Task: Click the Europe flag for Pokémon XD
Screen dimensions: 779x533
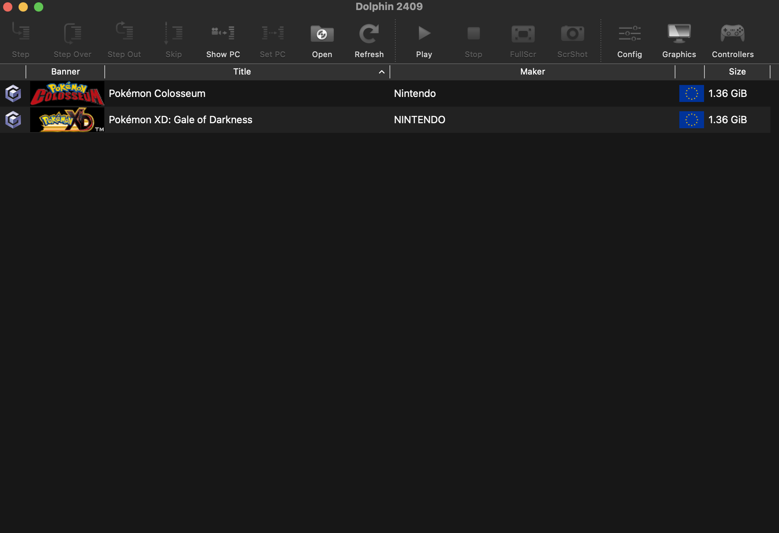Action: click(x=691, y=120)
